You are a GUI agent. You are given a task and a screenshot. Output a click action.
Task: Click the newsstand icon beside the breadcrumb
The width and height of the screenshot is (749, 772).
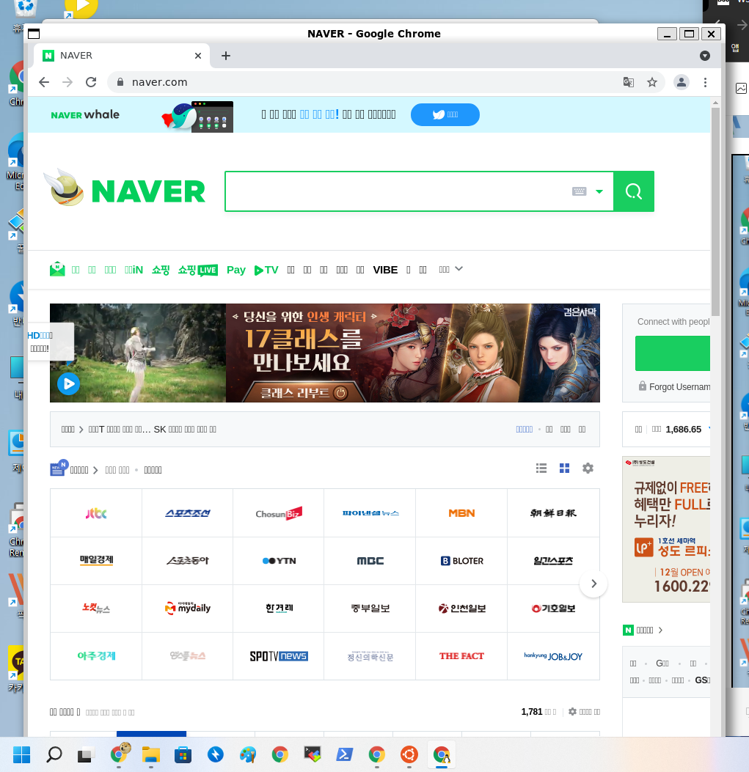(59, 468)
